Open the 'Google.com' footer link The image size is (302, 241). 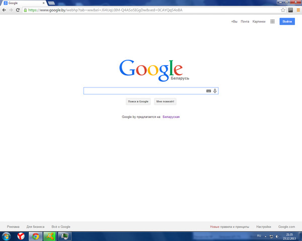tap(286, 227)
